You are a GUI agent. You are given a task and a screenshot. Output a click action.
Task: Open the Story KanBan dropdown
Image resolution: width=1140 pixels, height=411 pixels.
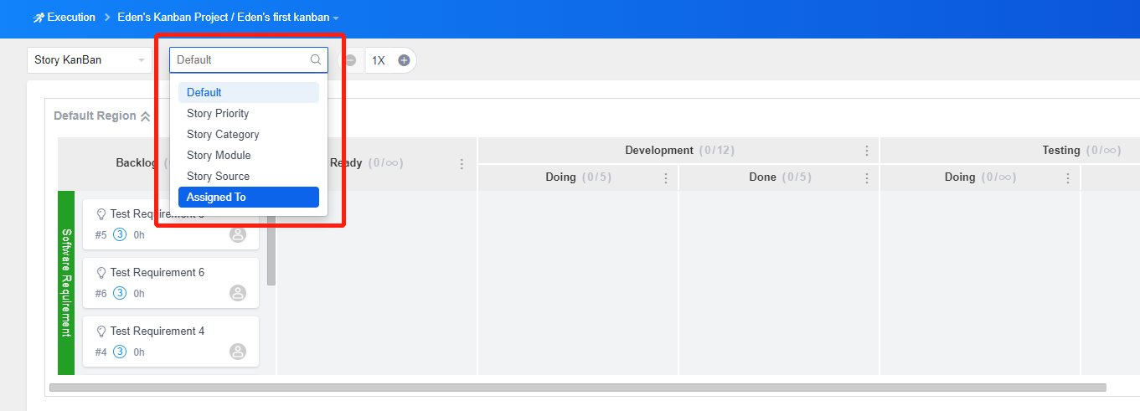(89, 60)
